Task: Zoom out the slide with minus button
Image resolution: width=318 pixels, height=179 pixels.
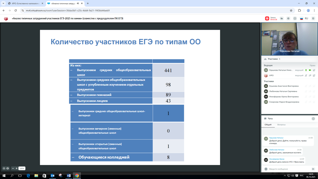Action: [13, 168]
